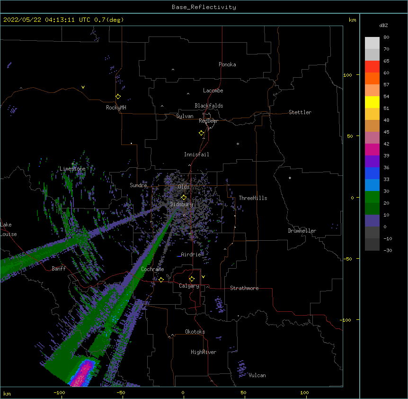Screen dimensions: 408x399
Task: Click the Didsbury town label
Action: coord(182,204)
